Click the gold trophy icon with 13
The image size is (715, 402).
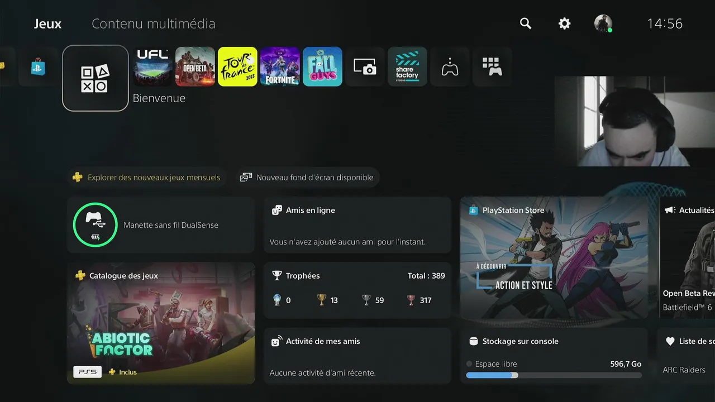(x=321, y=300)
